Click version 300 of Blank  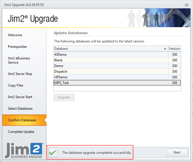click(175, 60)
